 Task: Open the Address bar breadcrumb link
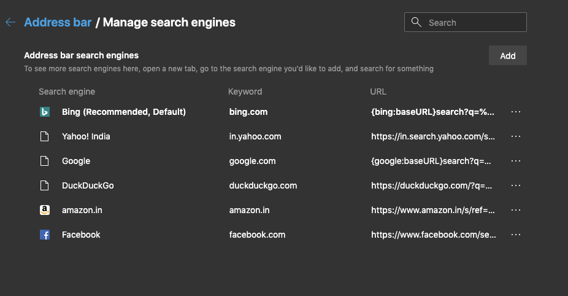[x=58, y=23]
